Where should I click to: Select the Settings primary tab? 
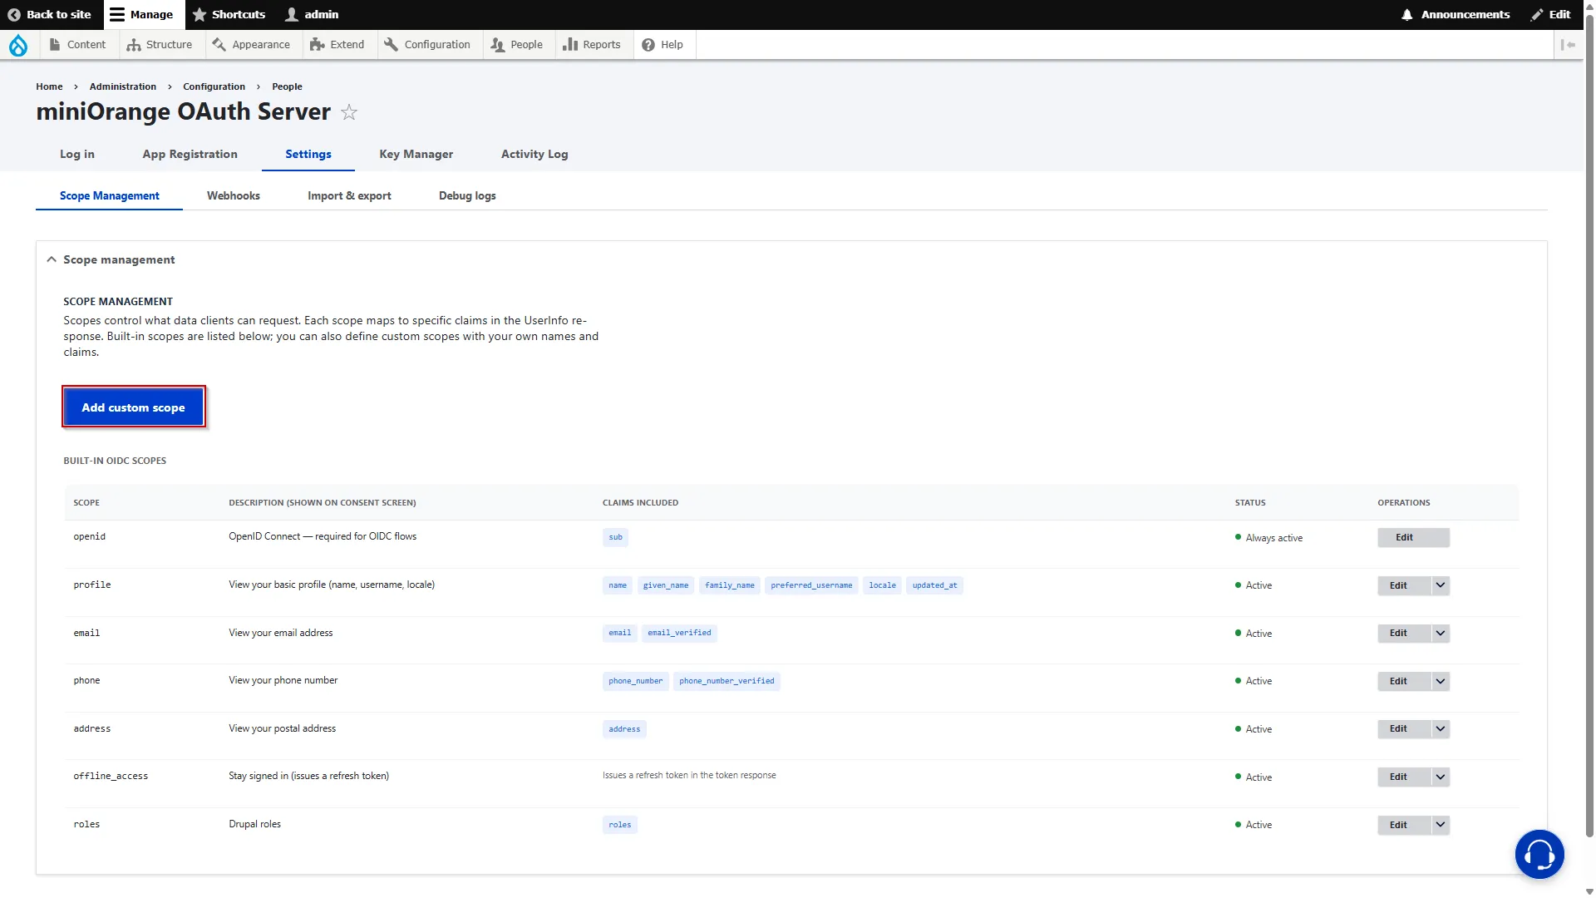(308, 154)
